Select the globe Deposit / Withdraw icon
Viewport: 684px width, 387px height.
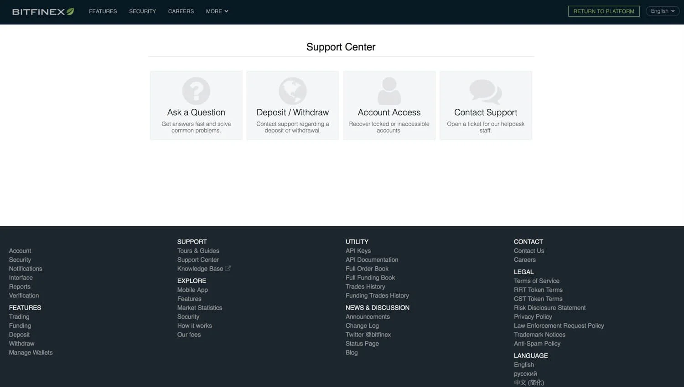[x=292, y=91]
